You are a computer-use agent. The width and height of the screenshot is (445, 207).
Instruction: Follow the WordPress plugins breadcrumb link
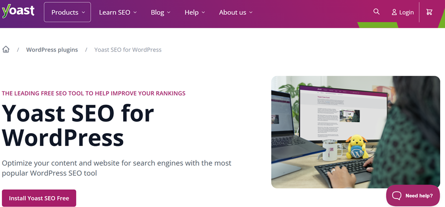[52, 50]
